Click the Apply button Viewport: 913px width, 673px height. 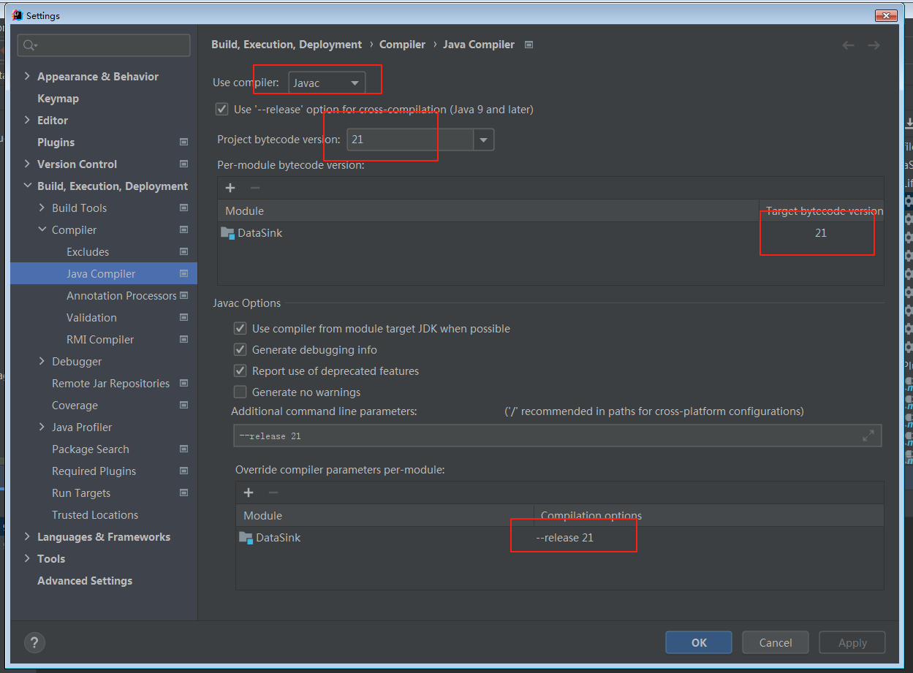point(852,642)
